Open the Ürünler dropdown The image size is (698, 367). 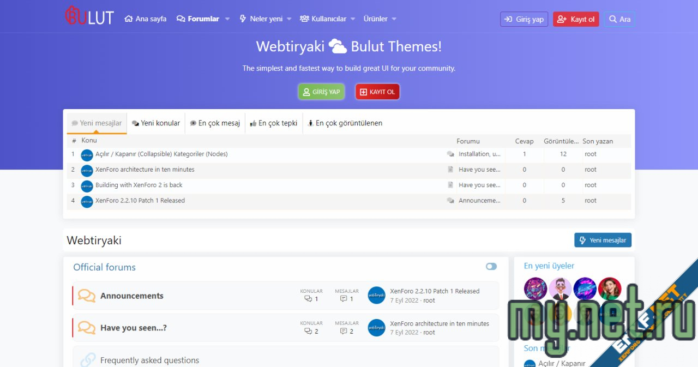[394, 18]
